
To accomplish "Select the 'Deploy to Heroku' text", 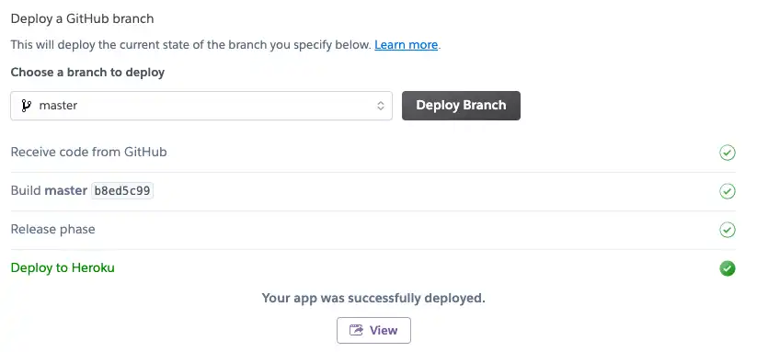I will tap(63, 267).
